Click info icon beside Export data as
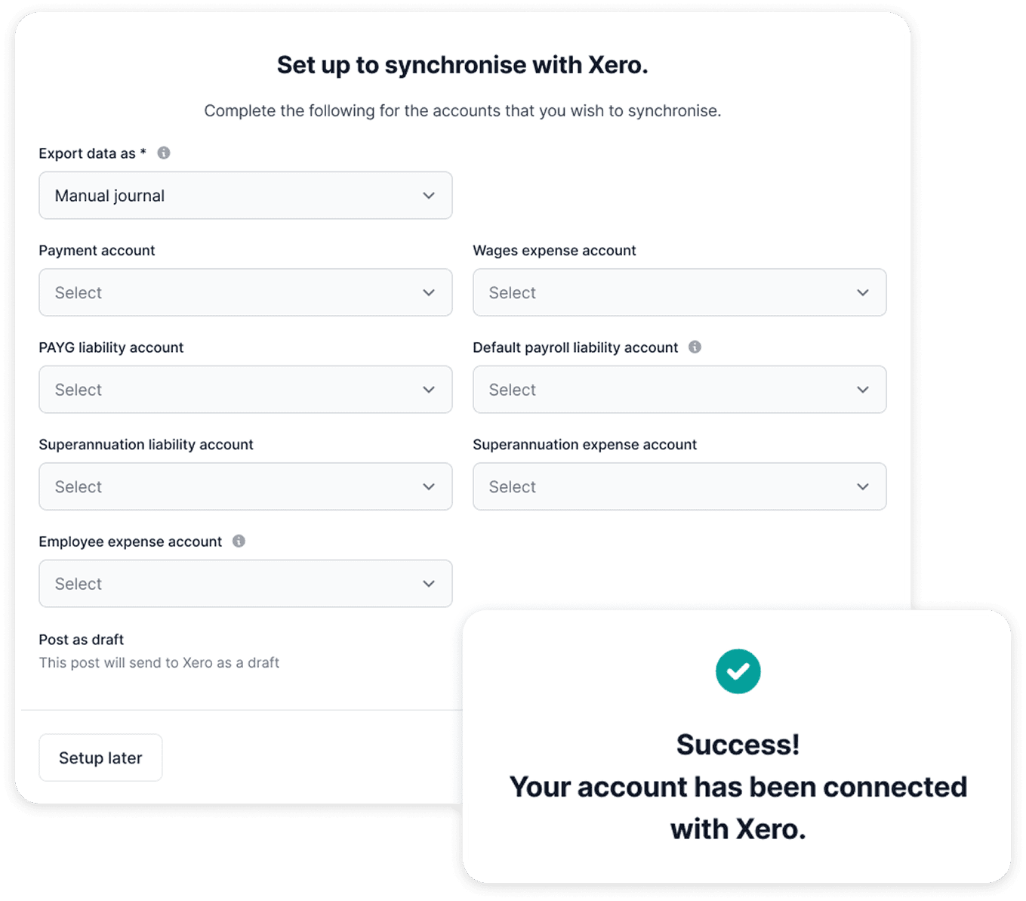1026x901 pixels. (164, 153)
